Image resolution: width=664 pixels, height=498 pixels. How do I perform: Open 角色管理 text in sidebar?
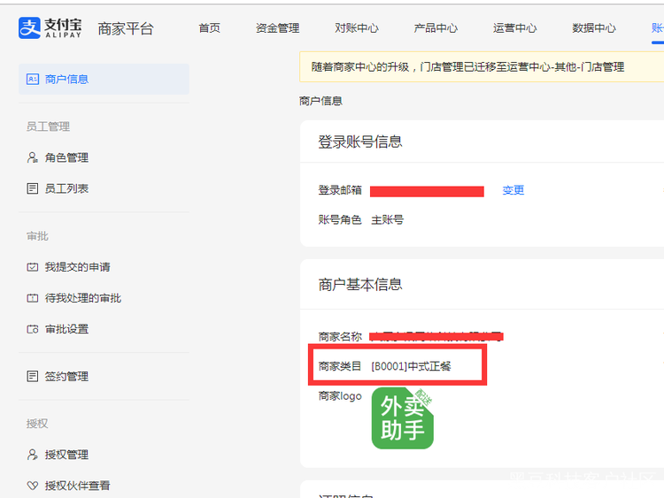click(x=66, y=157)
